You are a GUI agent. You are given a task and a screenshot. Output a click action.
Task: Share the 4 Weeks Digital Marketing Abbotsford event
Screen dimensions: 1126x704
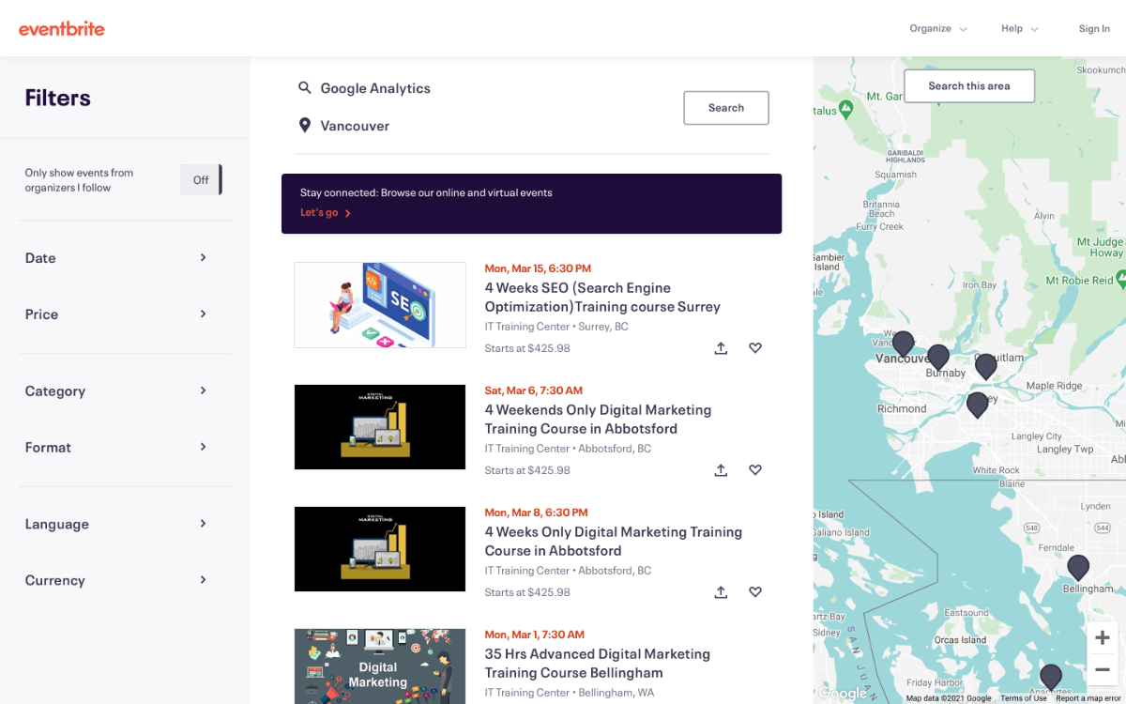pos(721,591)
